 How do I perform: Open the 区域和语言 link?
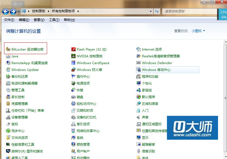tap(150, 104)
